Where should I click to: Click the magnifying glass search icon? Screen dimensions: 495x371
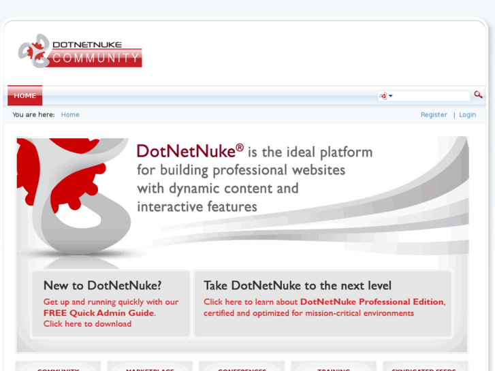click(x=478, y=95)
